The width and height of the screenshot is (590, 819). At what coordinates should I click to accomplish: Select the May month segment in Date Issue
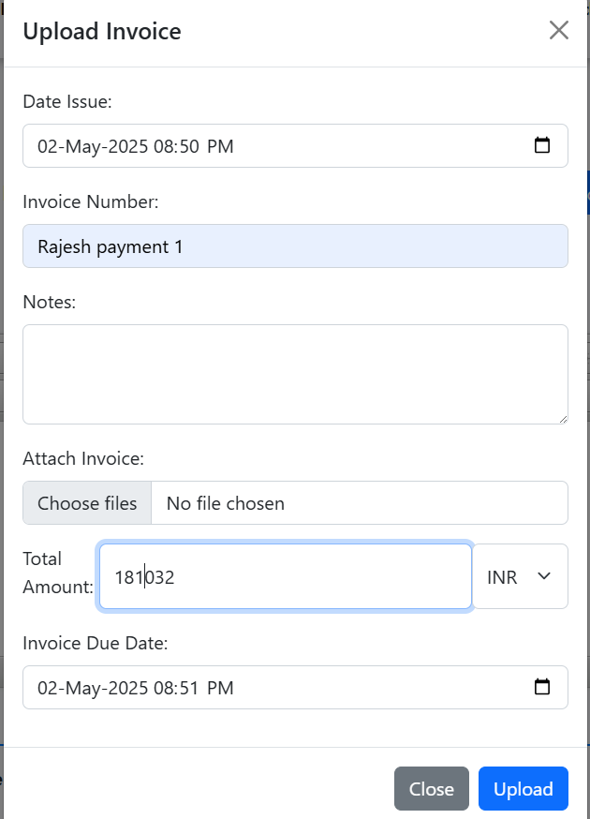pos(83,146)
